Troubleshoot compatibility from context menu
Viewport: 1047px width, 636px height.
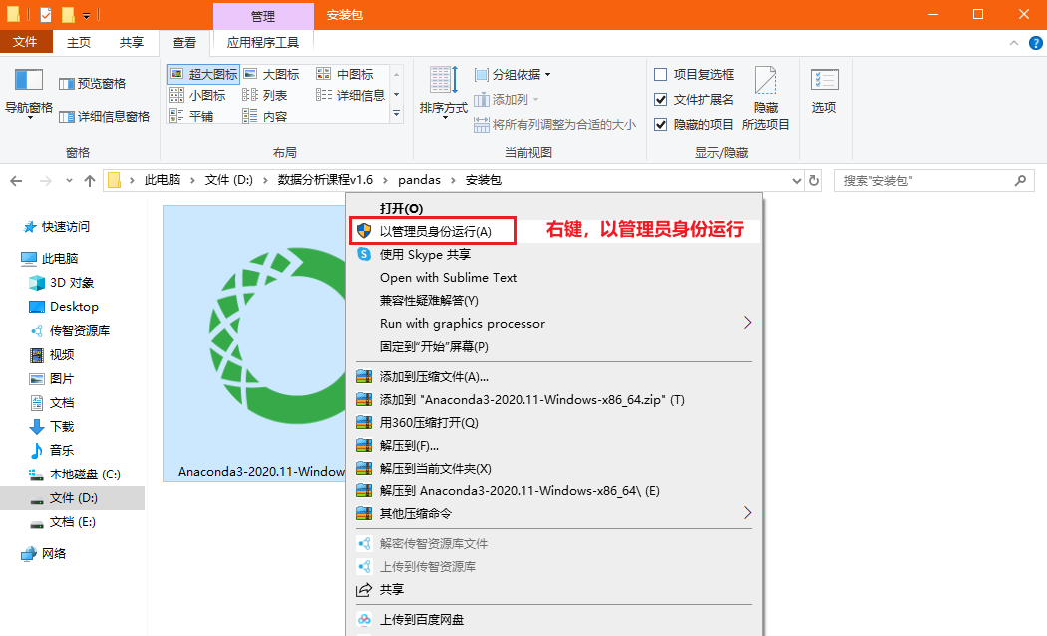tap(553, 301)
